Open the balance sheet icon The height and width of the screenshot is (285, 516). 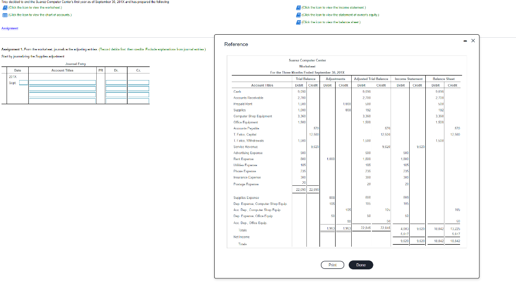click(x=298, y=22)
